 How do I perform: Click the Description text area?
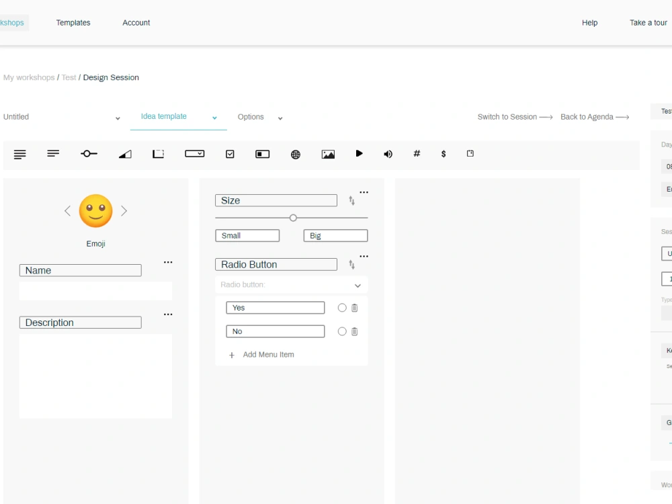(x=95, y=376)
